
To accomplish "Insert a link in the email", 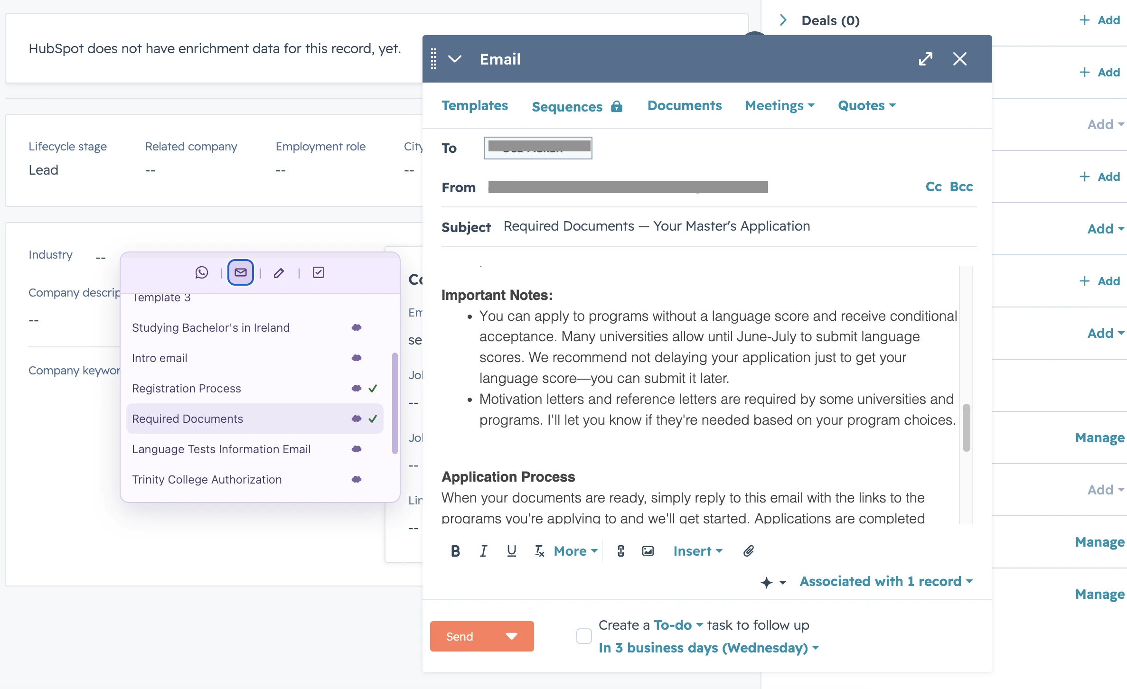I will click(620, 551).
